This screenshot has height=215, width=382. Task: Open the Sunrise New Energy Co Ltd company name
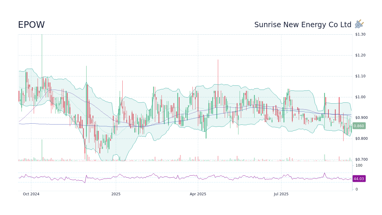[303, 24]
